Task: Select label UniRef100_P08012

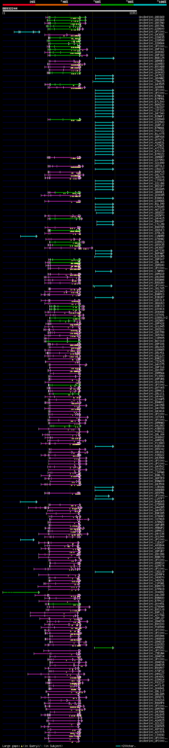Action: [x=152, y=431]
